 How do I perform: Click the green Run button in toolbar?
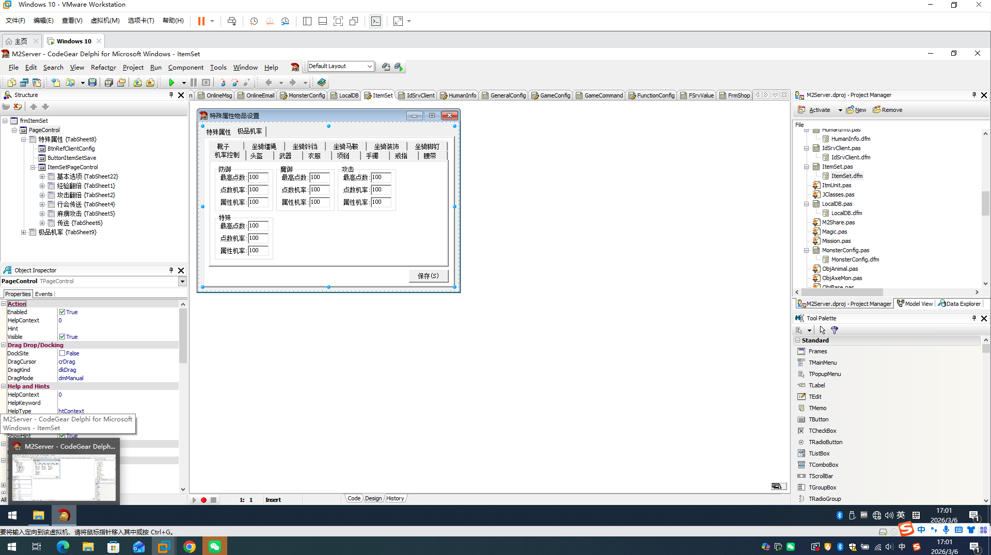coord(171,83)
